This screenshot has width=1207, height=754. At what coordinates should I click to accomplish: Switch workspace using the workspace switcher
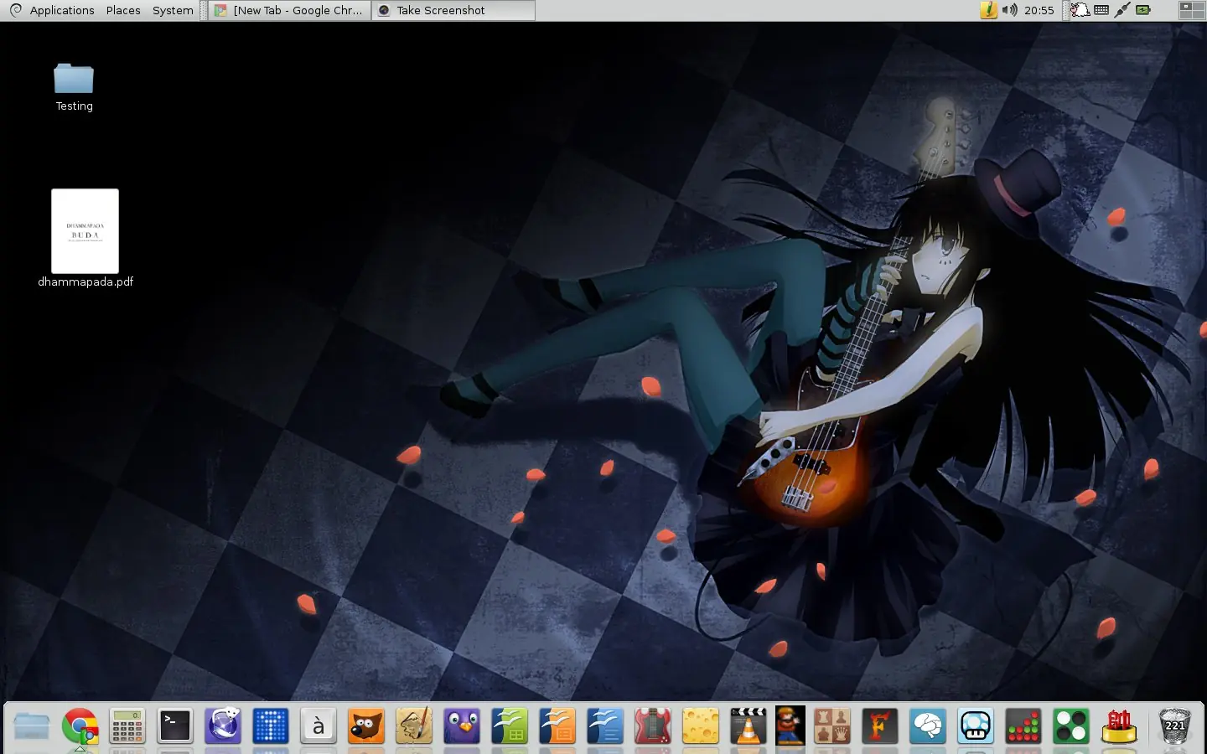click(x=1191, y=10)
